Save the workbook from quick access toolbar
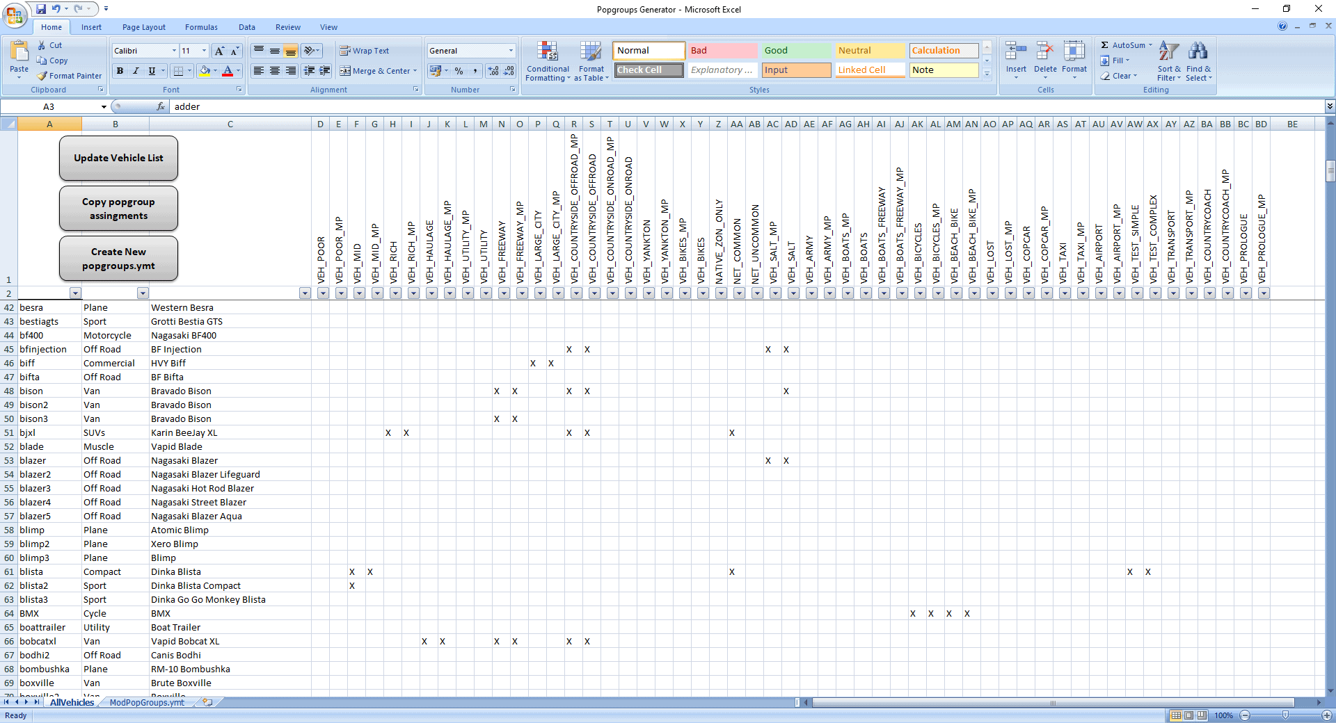 coord(41,9)
